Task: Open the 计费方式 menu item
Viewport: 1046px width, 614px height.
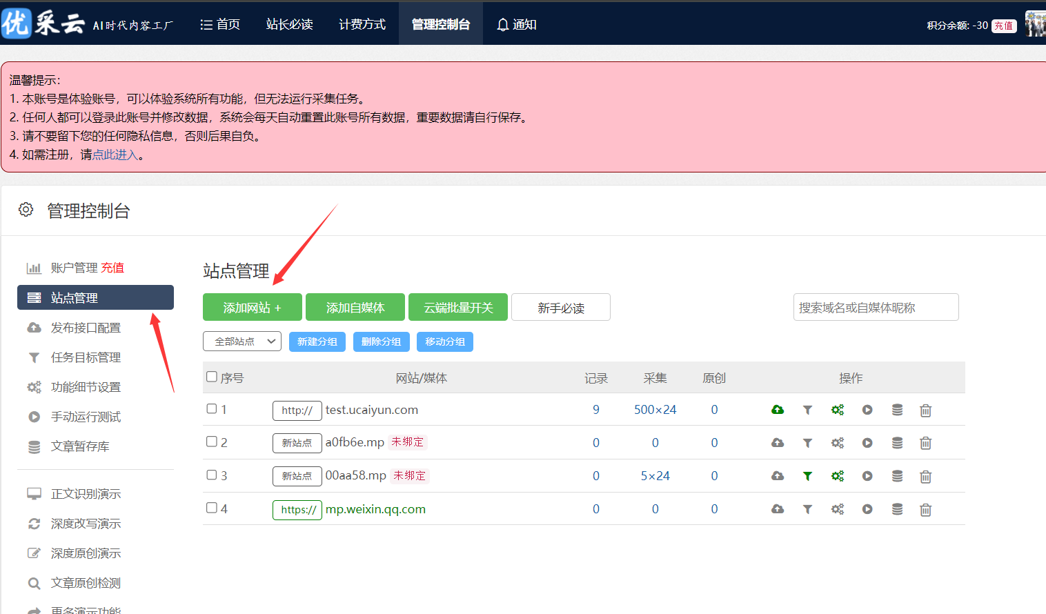Action: [362, 25]
